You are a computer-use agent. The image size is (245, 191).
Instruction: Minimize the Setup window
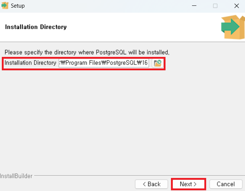194,6
